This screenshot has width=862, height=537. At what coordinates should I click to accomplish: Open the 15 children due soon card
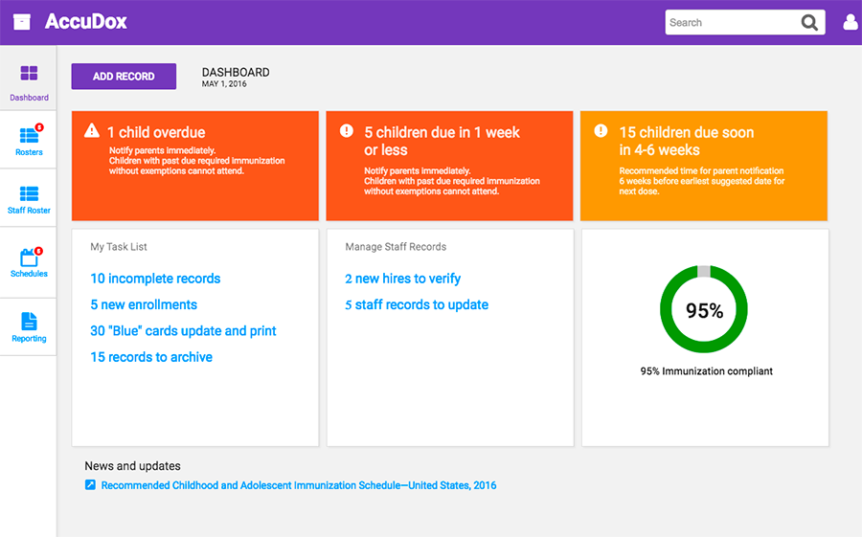(704, 165)
